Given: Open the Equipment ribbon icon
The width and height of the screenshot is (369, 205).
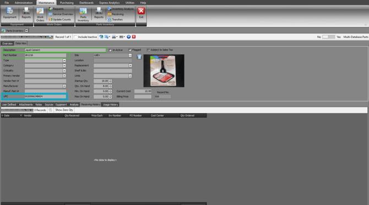Looking at the screenshot, I should coord(10,13).
